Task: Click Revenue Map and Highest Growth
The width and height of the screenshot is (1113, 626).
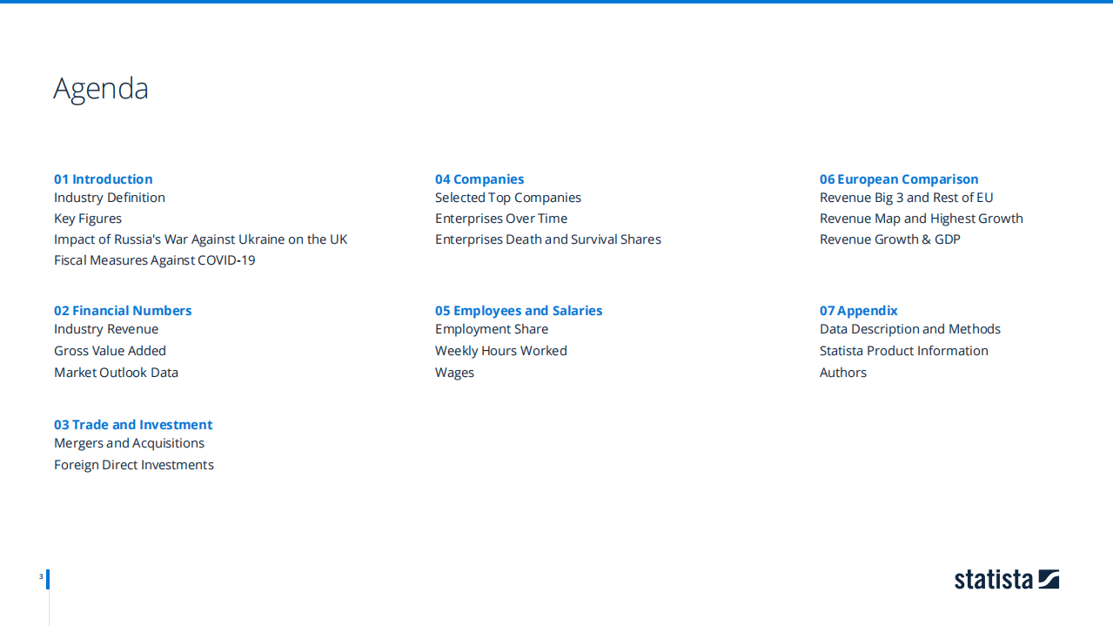Action: (921, 219)
